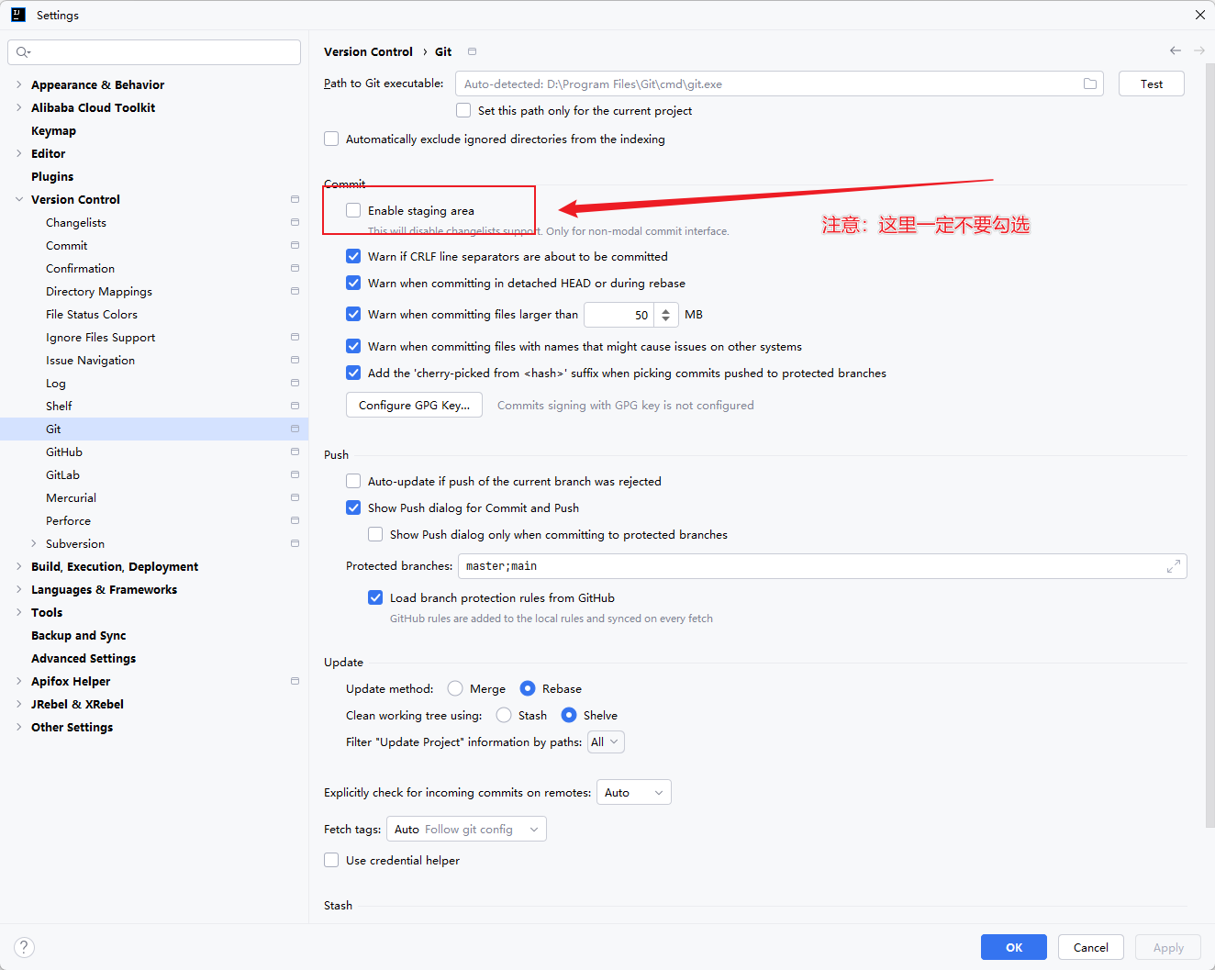Increase the file size limit stepper
The image size is (1215, 970).
(666, 310)
